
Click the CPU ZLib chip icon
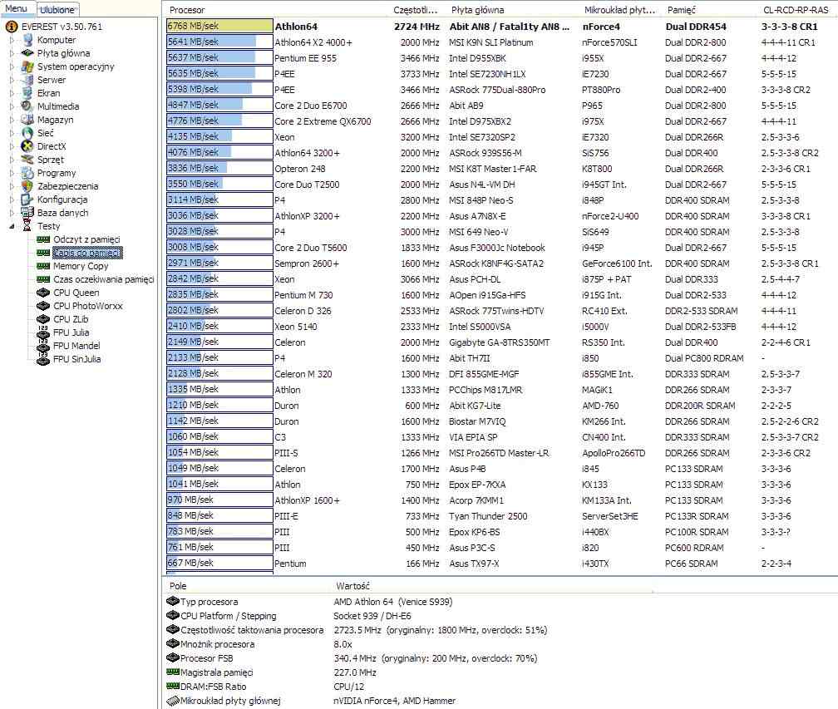click(x=43, y=319)
